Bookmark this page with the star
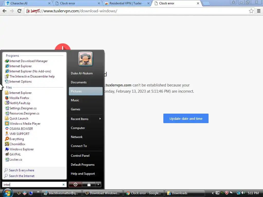Viewport: 263px width, 197px height. click(x=251, y=11)
